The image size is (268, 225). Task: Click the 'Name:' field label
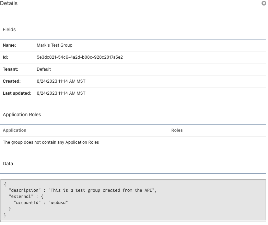(9, 45)
